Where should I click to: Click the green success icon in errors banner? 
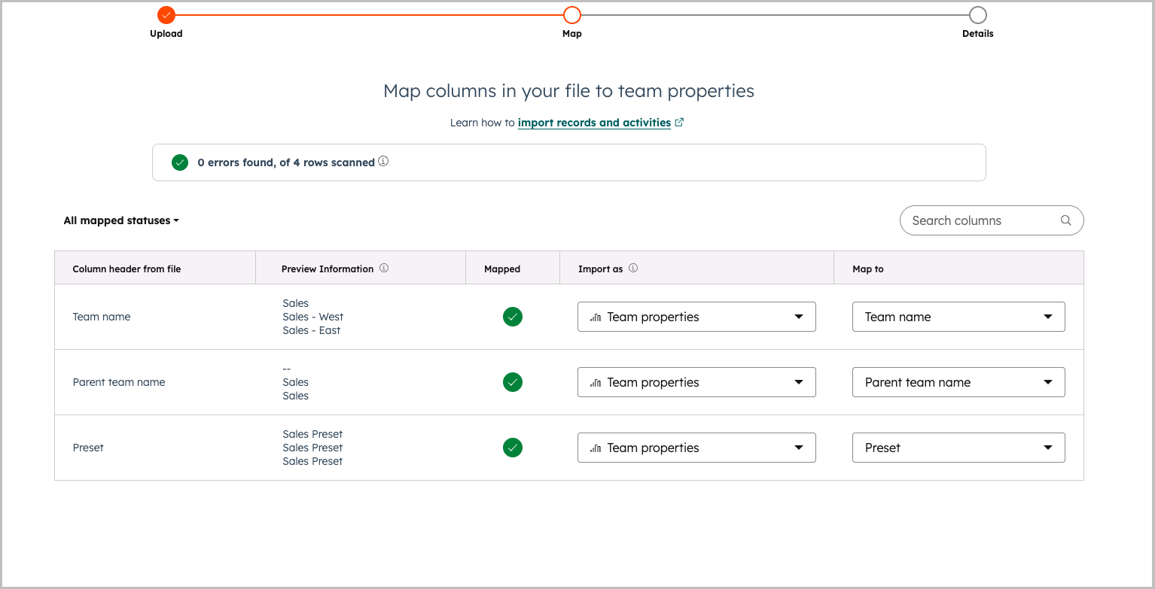pyautogui.click(x=180, y=162)
